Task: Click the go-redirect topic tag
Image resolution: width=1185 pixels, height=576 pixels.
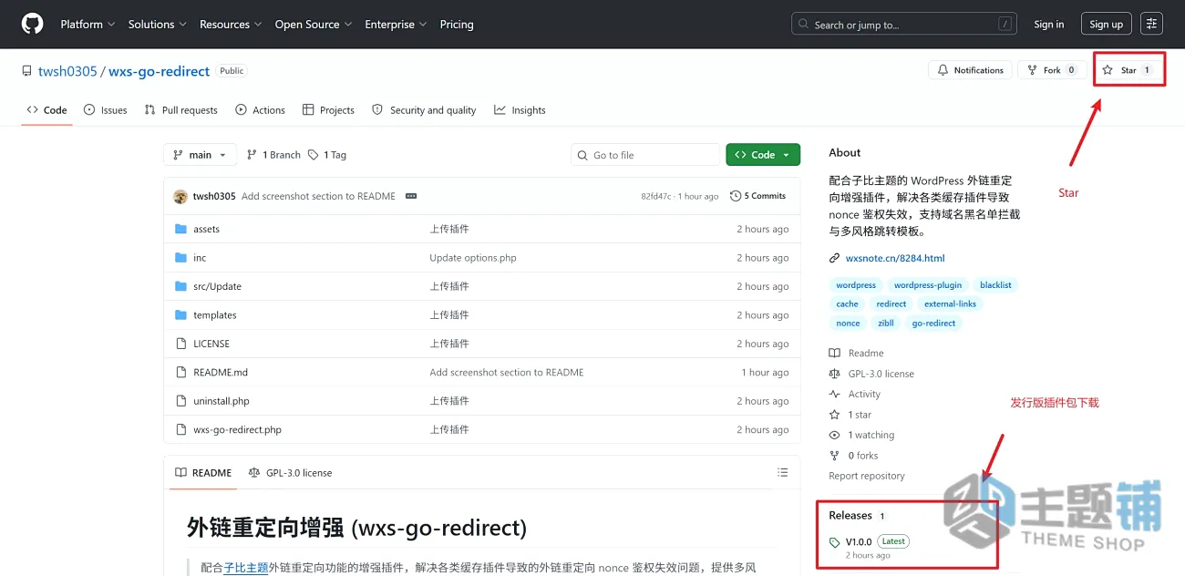Action: point(933,324)
